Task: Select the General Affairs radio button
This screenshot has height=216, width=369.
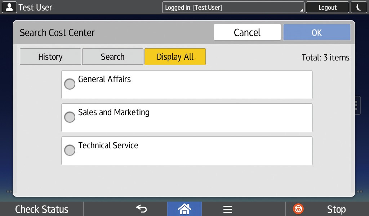Action: 70,84
